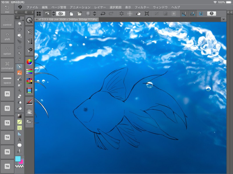Collapse the tool palette with double chevron
The height and width of the screenshot is (174, 233).
click(x=17, y=12)
